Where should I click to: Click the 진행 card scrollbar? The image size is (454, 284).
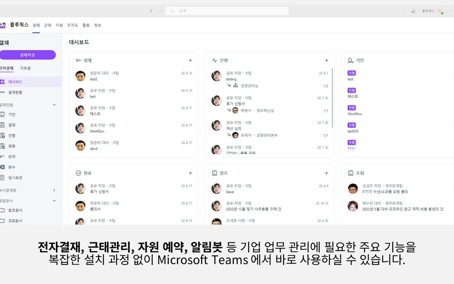pos(332,98)
